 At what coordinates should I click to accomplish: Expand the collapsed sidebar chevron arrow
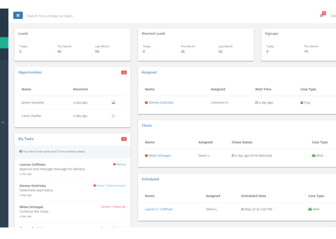click(3, 123)
